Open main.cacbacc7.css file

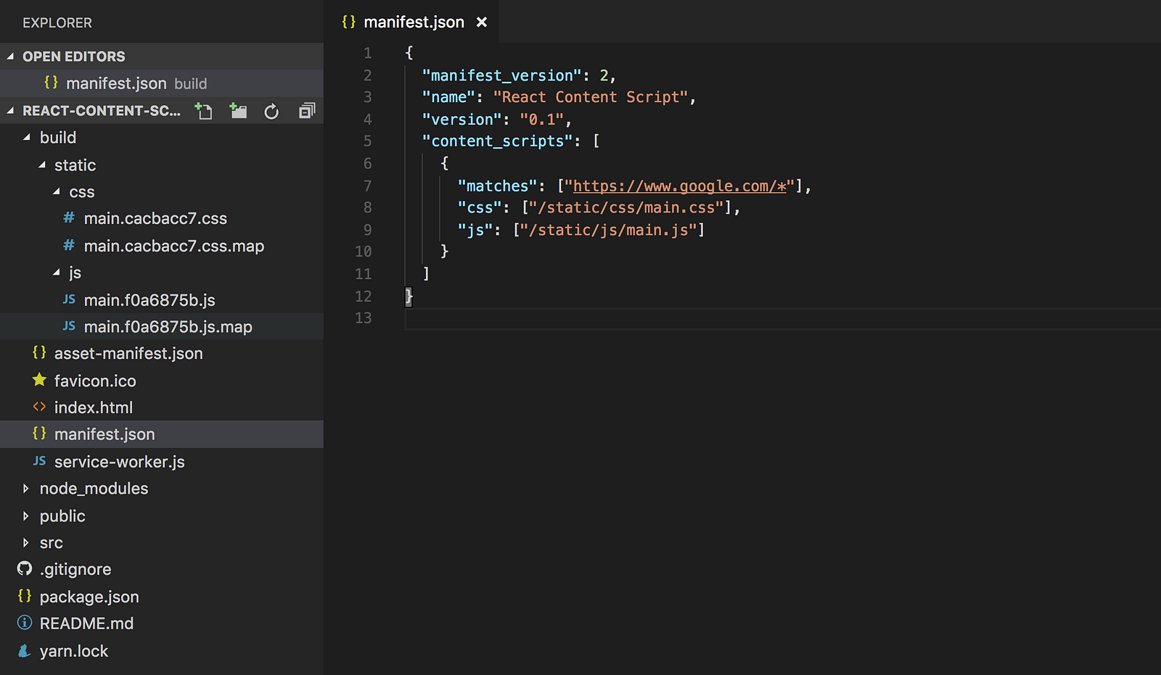(x=155, y=218)
